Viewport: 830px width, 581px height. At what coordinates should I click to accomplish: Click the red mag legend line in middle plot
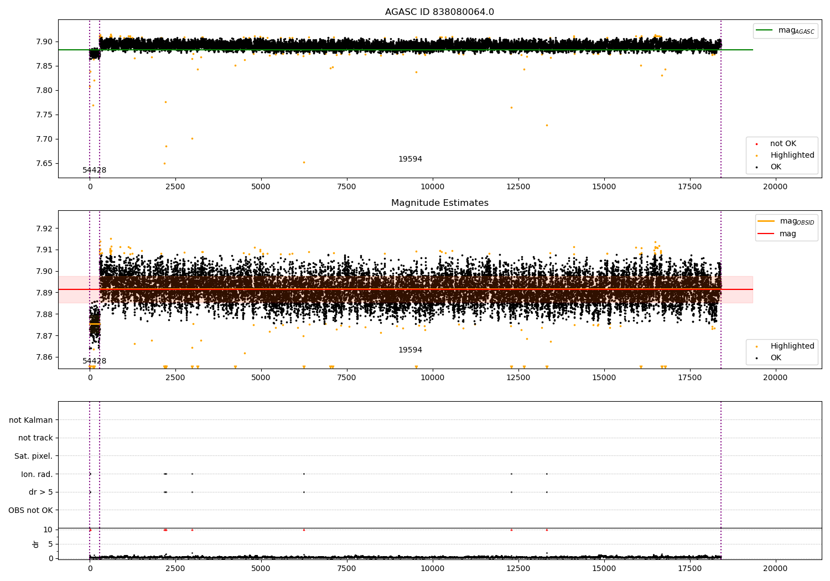(766, 234)
